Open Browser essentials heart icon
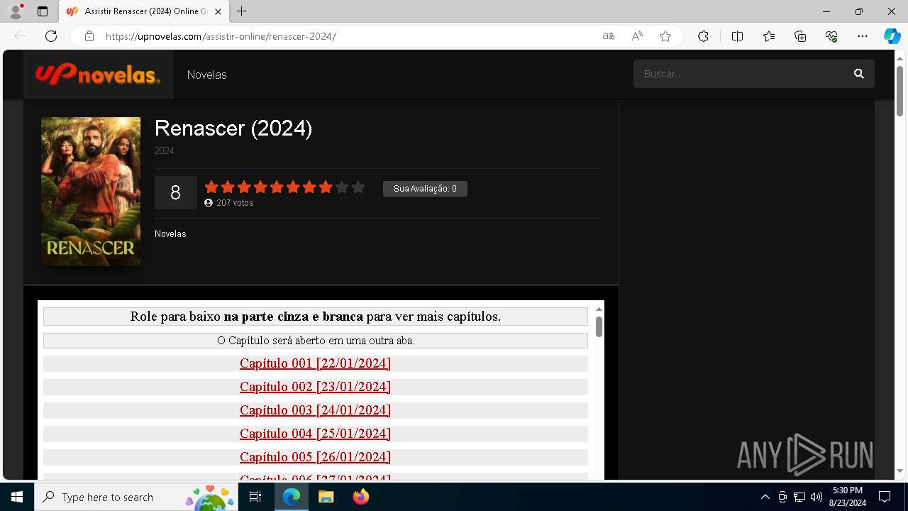The height and width of the screenshot is (511, 908). coord(831,36)
